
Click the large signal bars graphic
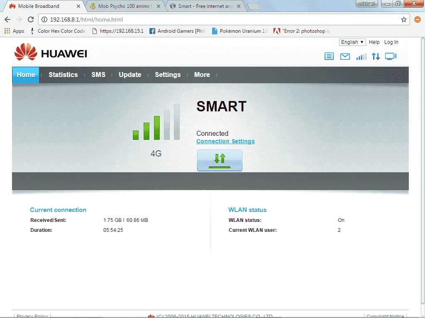click(x=156, y=122)
